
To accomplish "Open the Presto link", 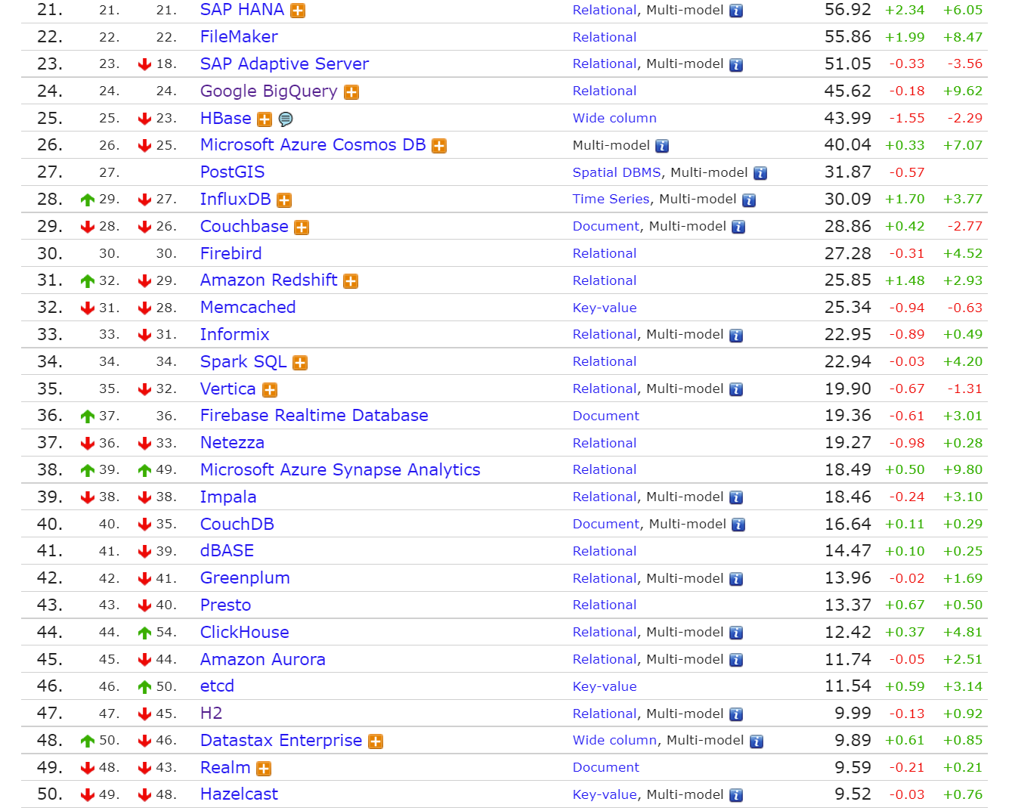I will (225, 605).
